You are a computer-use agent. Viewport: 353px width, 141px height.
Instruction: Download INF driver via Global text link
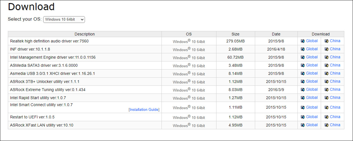coord(312,49)
